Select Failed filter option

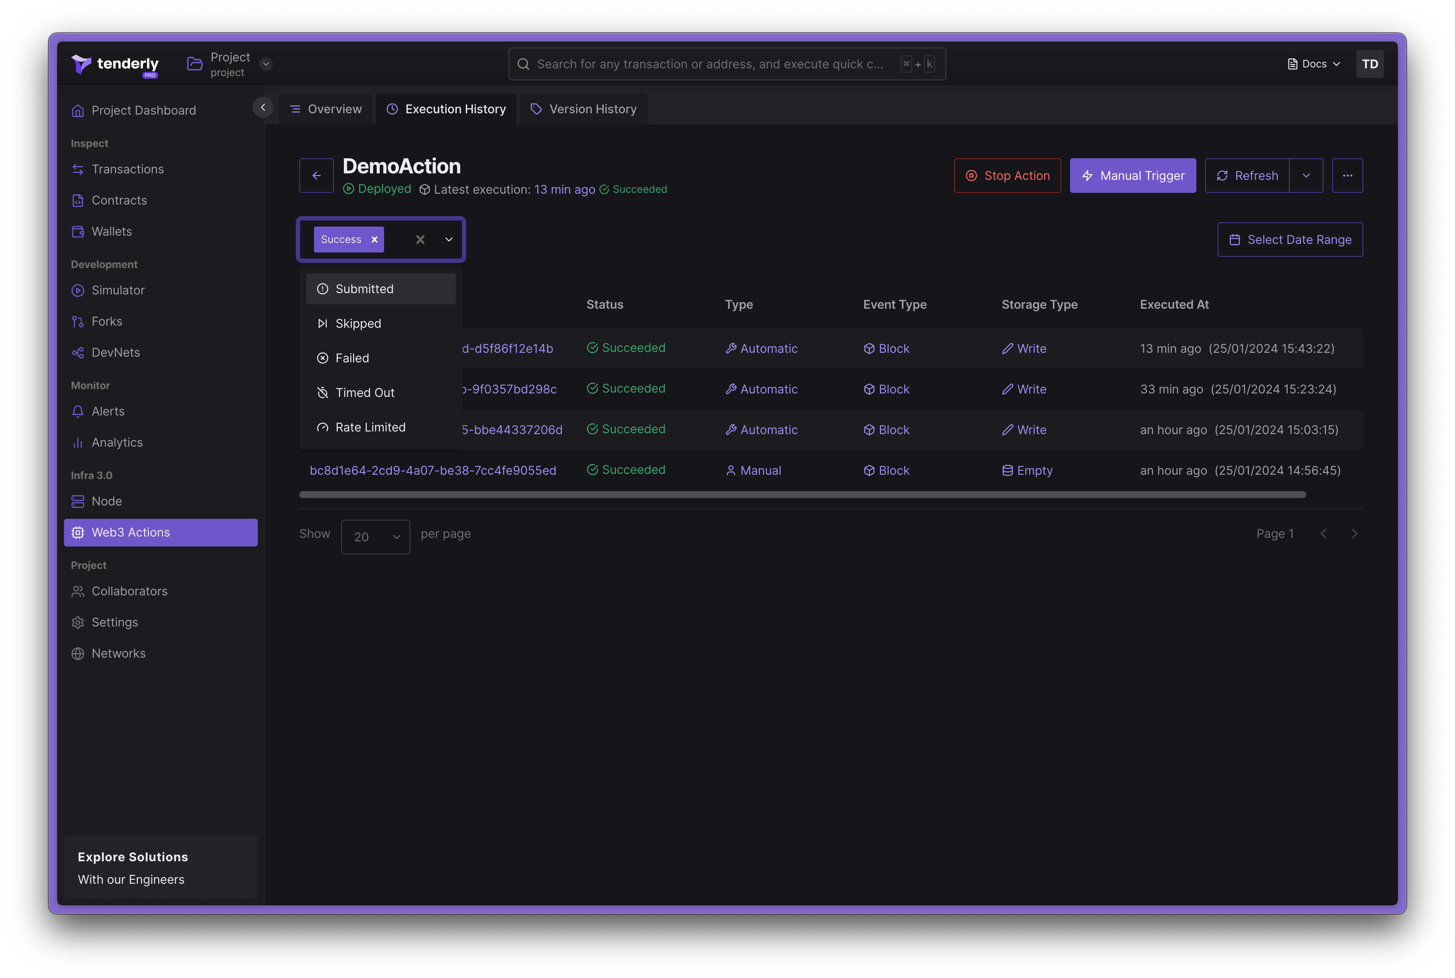(381, 358)
